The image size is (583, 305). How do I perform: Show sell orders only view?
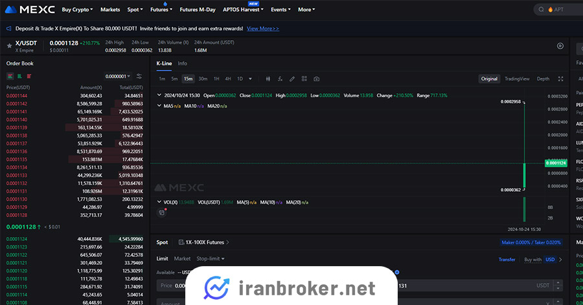29,76
